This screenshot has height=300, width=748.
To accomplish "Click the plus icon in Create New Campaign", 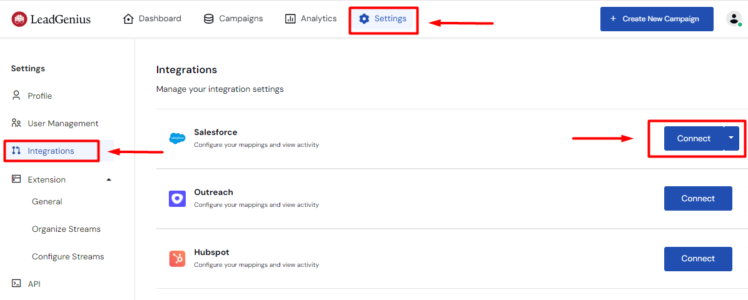I will (x=613, y=19).
